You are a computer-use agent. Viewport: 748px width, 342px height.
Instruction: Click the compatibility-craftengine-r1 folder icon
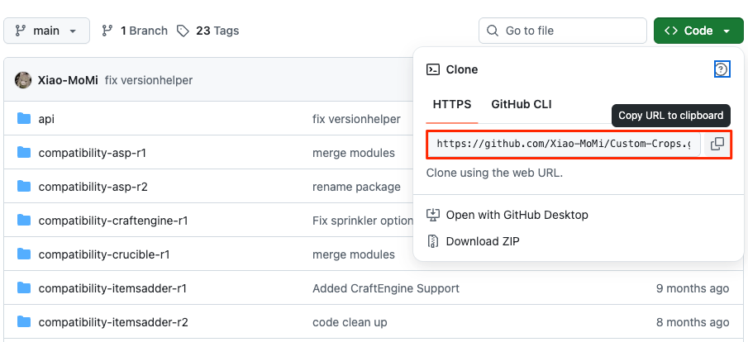24,221
